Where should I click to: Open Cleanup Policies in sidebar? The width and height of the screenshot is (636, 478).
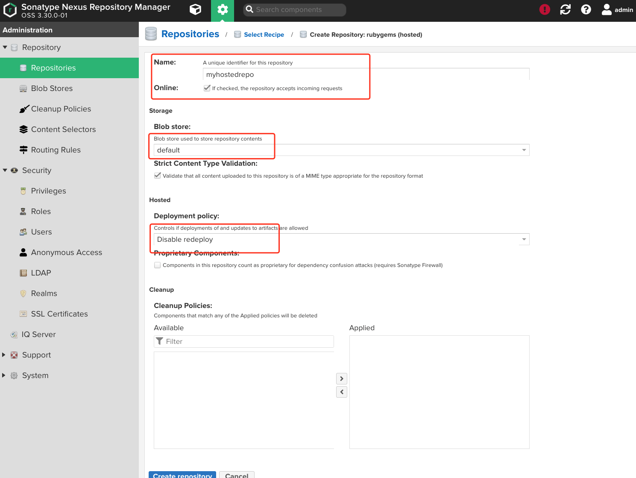(x=69, y=109)
